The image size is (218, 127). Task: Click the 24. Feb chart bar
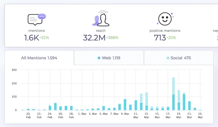pyautogui.click(x=50, y=108)
